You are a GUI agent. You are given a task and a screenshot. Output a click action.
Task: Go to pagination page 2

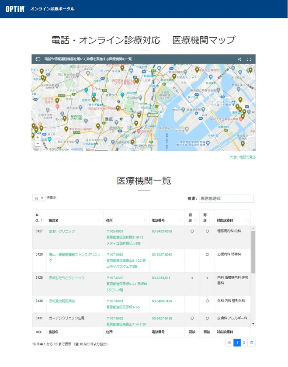tap(244, 343)
